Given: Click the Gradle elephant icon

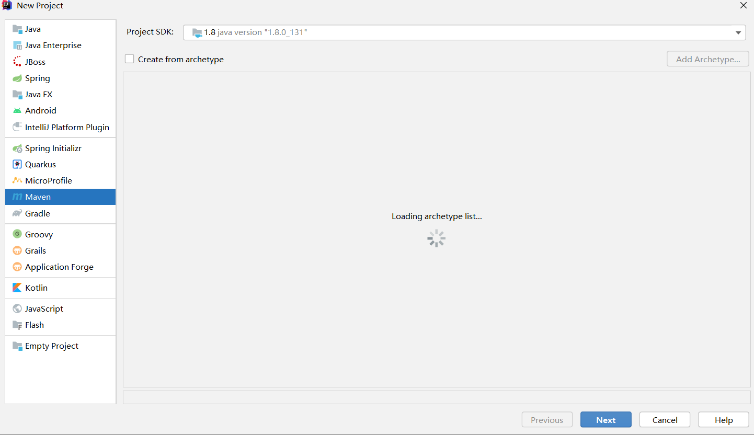Looking at the screenshot, I should (x=17, y=213).
